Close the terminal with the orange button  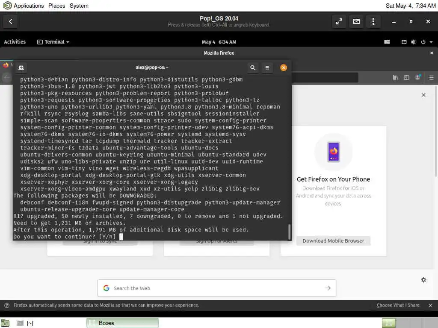coord(284,67)
